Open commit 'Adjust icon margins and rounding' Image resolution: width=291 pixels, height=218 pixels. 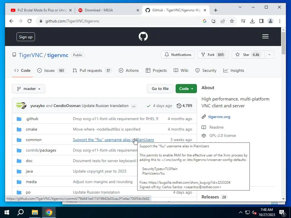pos(103,182)
